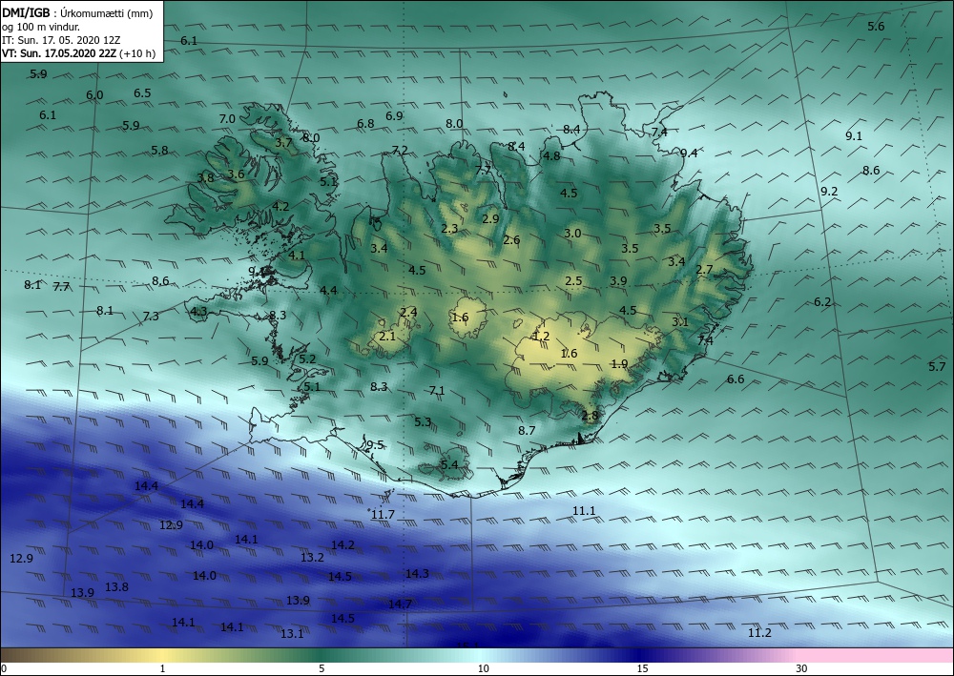Image resolution: width=954 pixels, height=676 pixels.
Task: Click the 1 tick label on the color scale
Action: pyautogui.click(x=162, y=669)
